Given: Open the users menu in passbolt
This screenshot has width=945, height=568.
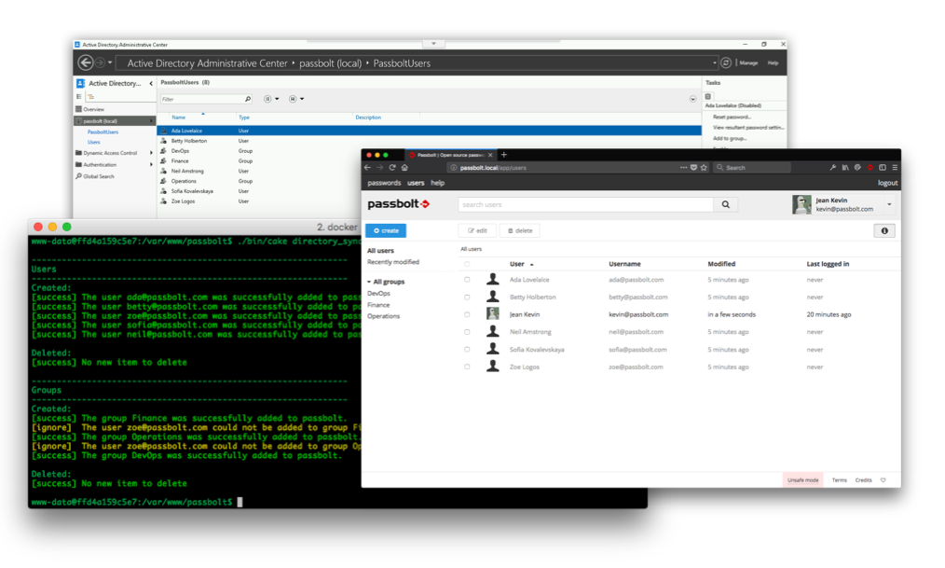Looking at the screenshot, I should [416, 183].
